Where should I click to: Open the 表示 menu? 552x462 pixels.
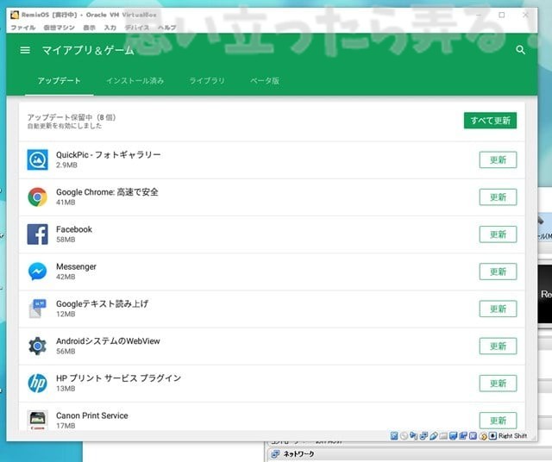(x=89, y=28)
